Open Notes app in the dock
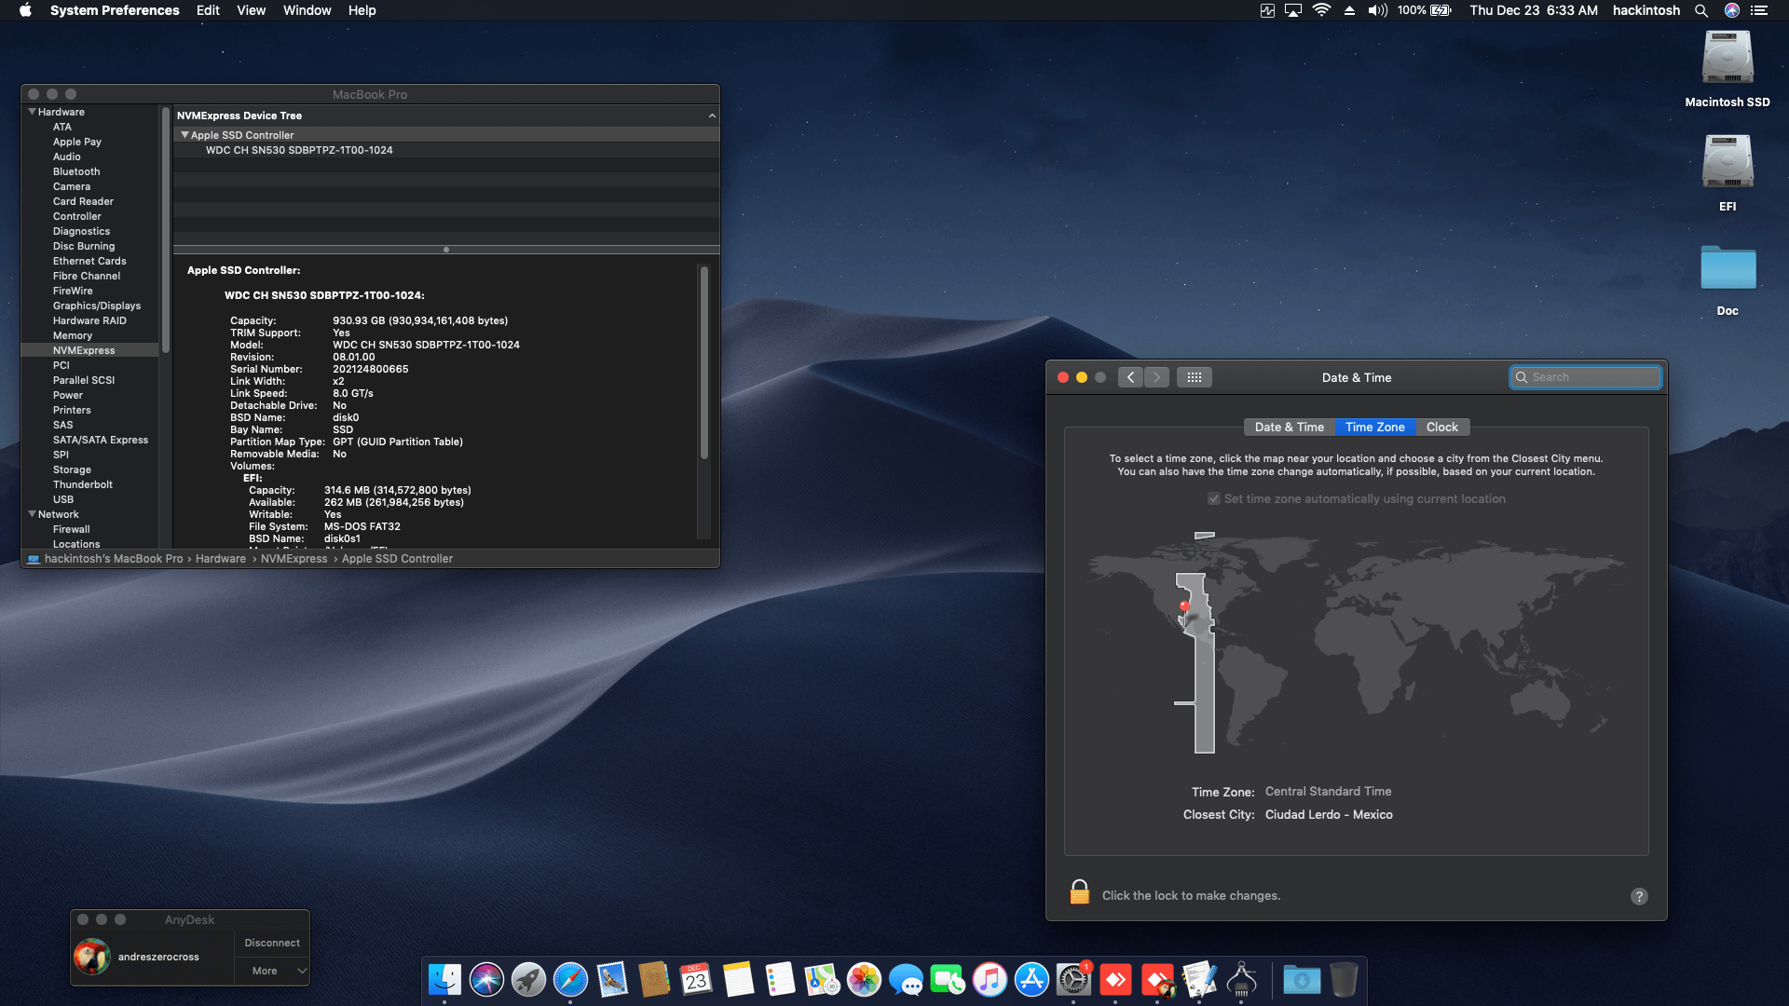 tap(738, 980)
